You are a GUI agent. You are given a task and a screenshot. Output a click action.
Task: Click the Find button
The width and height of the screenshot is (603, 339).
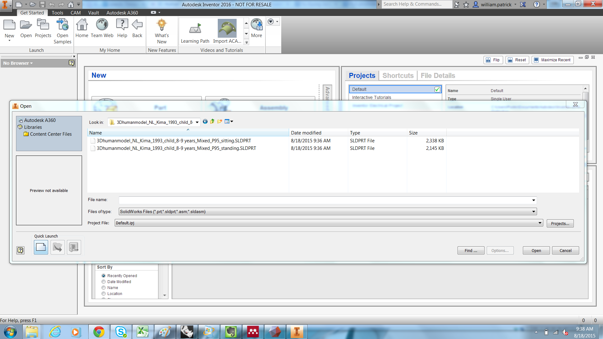point(471,250)
